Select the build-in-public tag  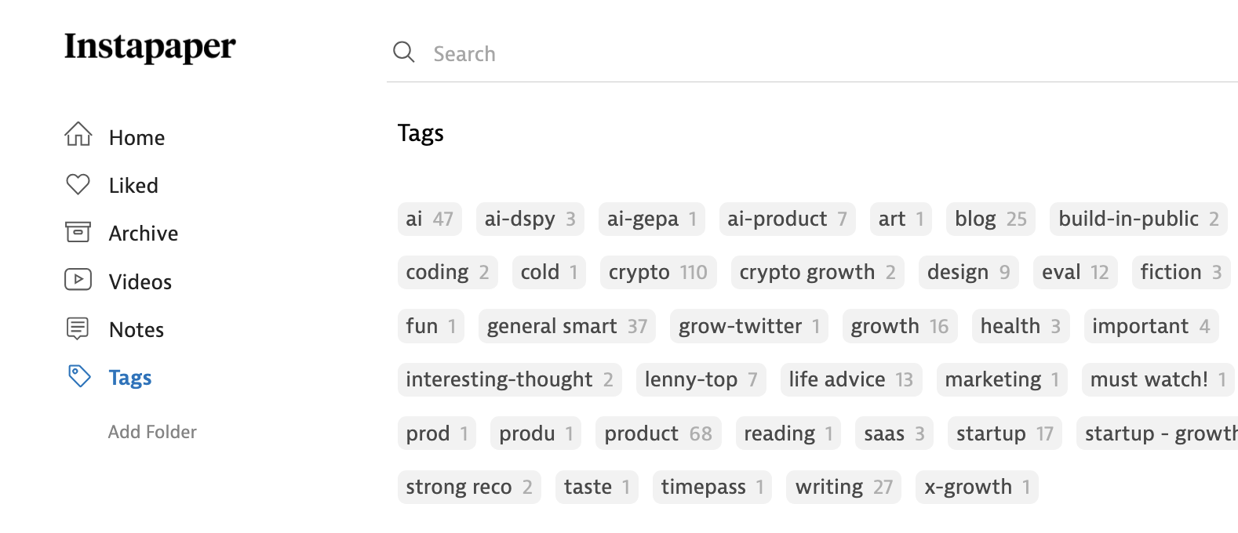pyautogui.click(x=1138, y=219)
